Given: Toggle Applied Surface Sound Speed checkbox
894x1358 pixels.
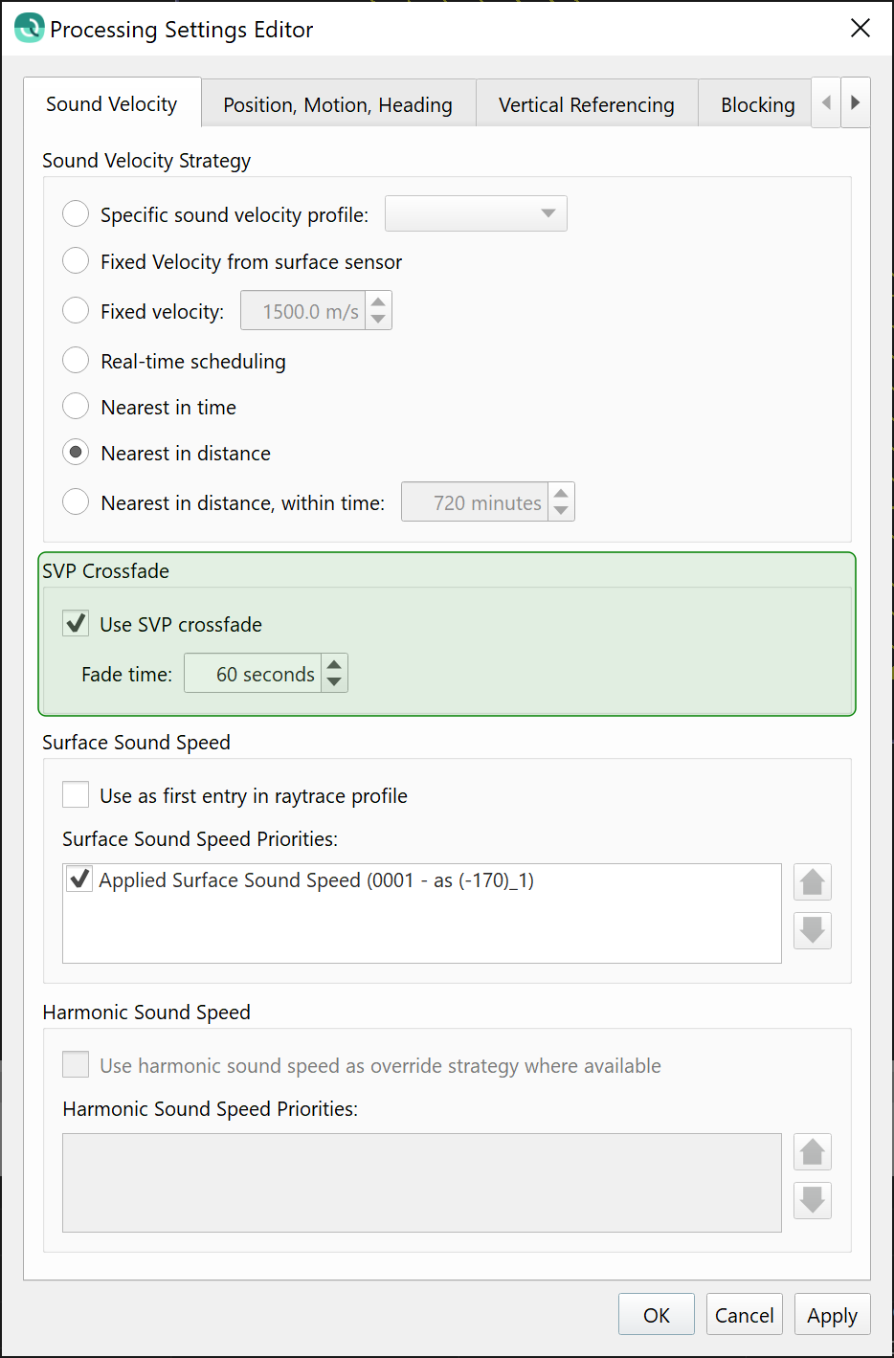Looking at the screenshot, I should point(79,879).
